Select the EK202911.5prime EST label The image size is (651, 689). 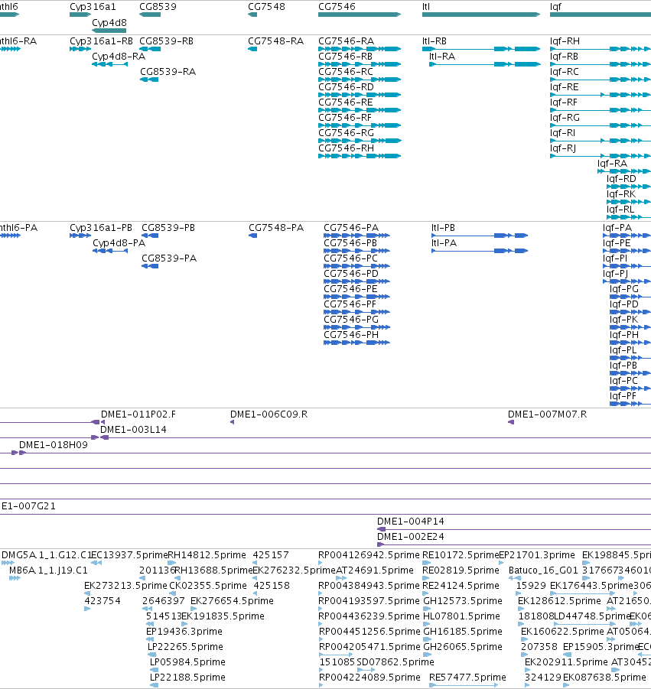point(566,661)
